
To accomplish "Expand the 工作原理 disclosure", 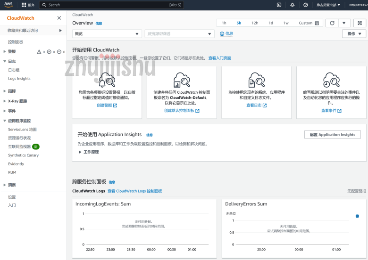I will tap(89, 152).
